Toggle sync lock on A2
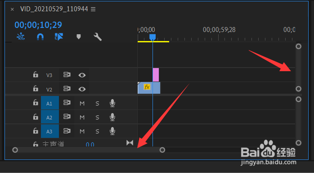The height and width of the screenshot is (173, 314). [67, 117]
